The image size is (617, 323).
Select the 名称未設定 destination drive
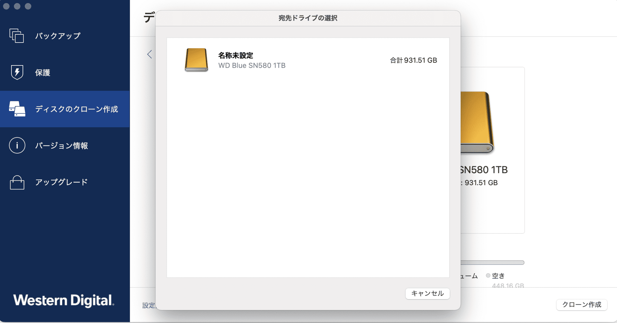point(308,60)
